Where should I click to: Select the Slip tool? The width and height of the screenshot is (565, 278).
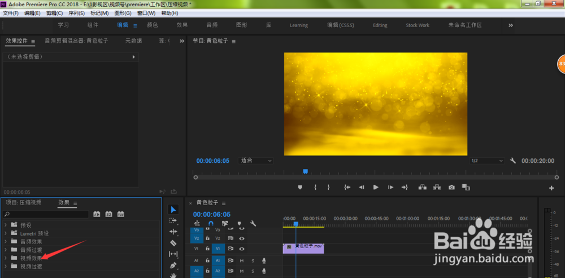[x=173, y=254]
